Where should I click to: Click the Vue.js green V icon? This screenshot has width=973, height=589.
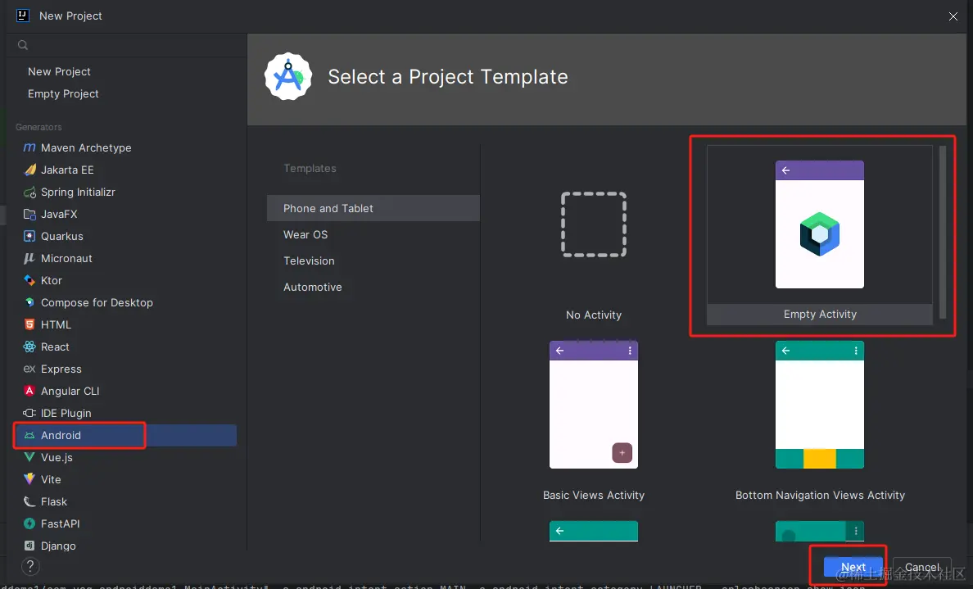click(29, 457)
